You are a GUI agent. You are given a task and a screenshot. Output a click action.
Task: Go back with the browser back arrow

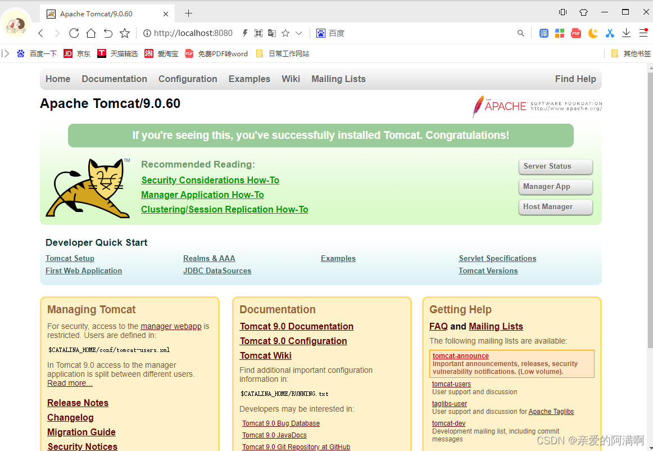[40, 33]
